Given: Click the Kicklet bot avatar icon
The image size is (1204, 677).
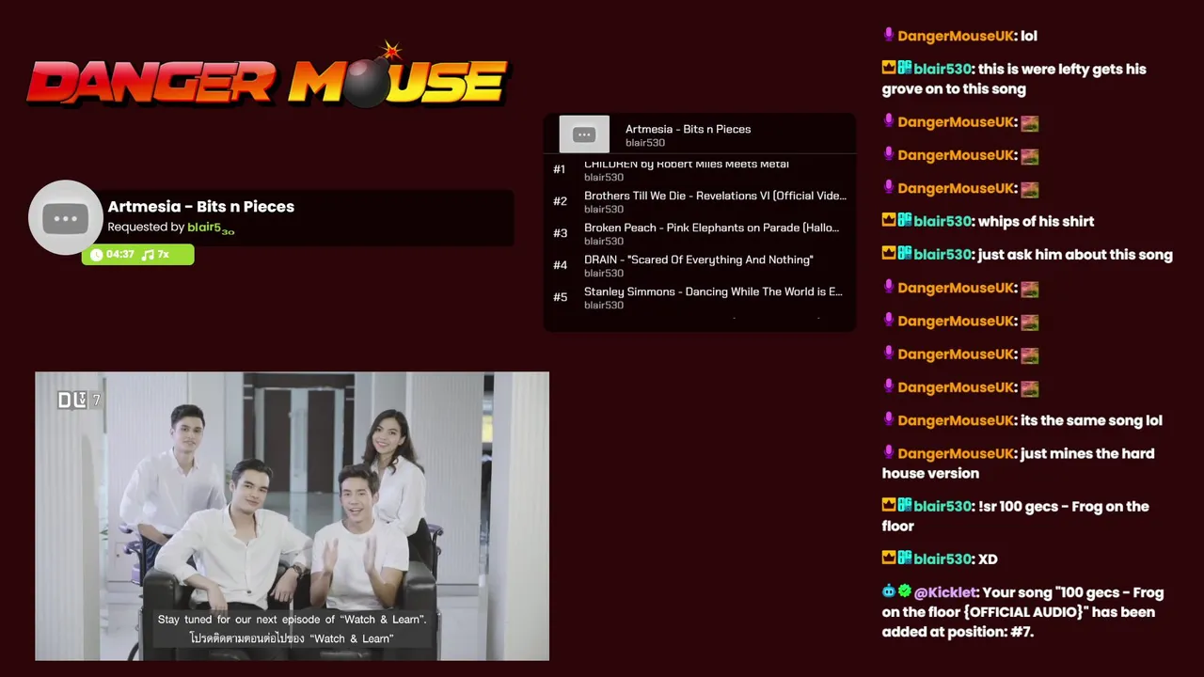Looking at the screenshot, I should [889, 591].
